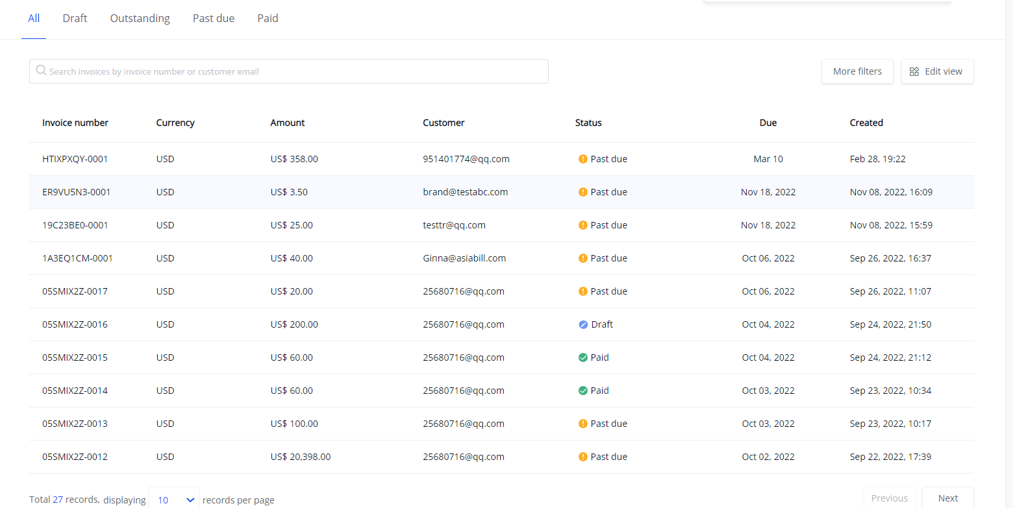The width and height of the screenshot is (1013, 508).
Task: Click the US$ 358.00 amount
Action: pos(294,159)
